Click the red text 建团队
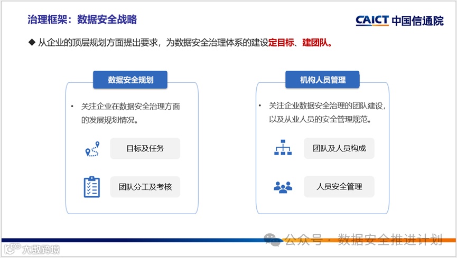 (317, 43)
